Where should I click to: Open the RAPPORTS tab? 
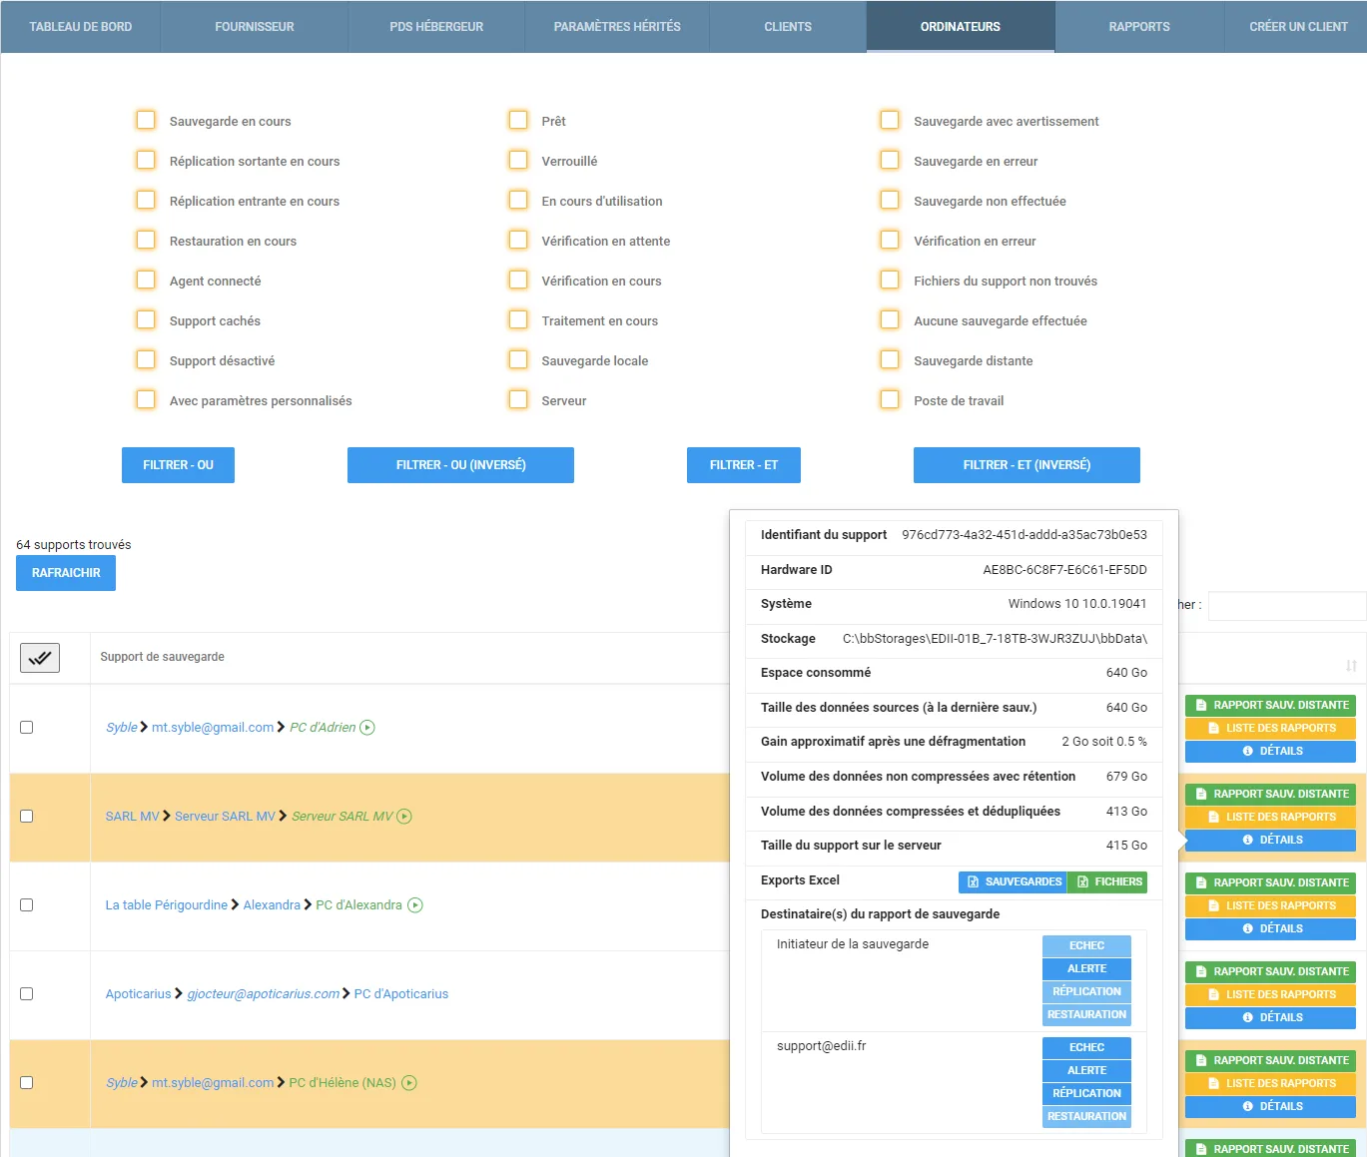coord(1139,27)
